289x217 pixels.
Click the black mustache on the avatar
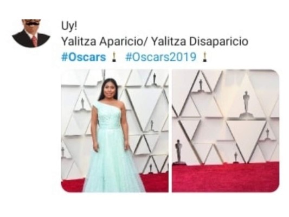tap(32, 23)
